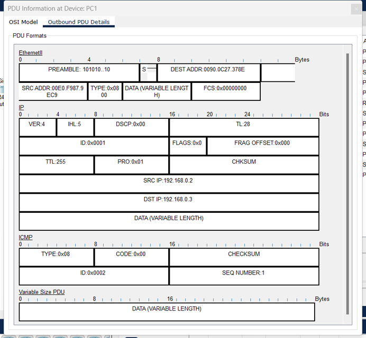Screen dimensions: 366x338
Task: Click the Variable Size PDU data field
Action: click(167, 312)
